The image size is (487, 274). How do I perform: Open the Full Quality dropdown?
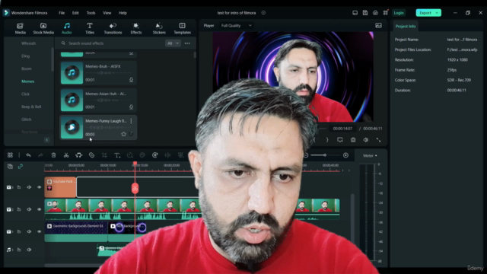click(236, 25)
